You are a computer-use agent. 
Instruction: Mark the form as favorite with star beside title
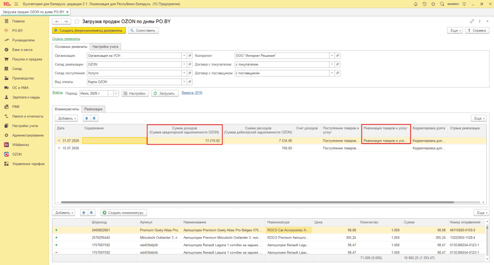coord(77,21)
